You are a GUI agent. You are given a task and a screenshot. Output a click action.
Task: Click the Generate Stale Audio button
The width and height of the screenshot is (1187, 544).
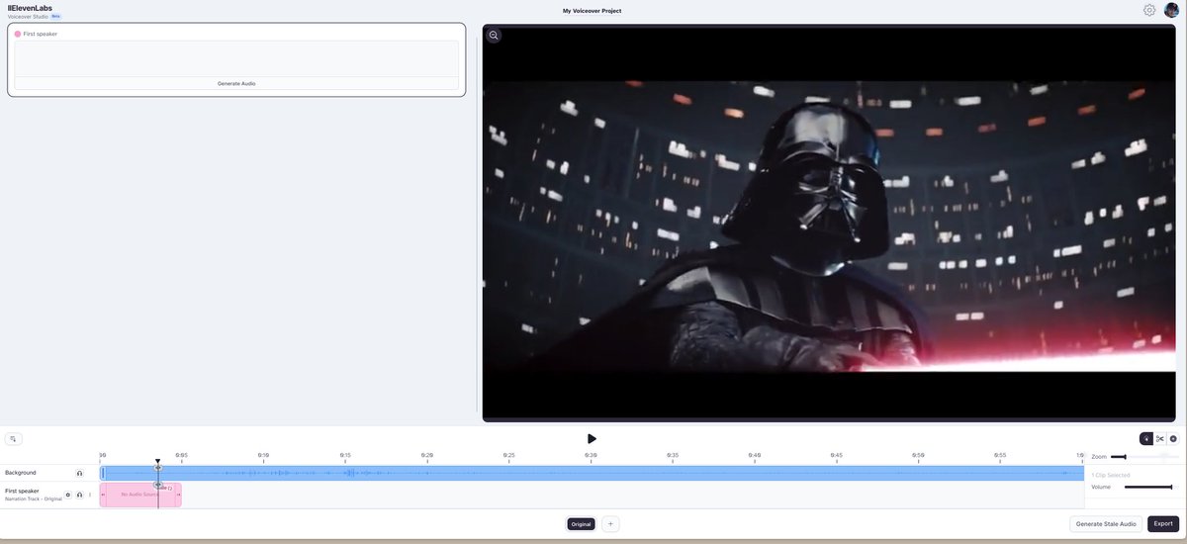tap(1105, 524)
